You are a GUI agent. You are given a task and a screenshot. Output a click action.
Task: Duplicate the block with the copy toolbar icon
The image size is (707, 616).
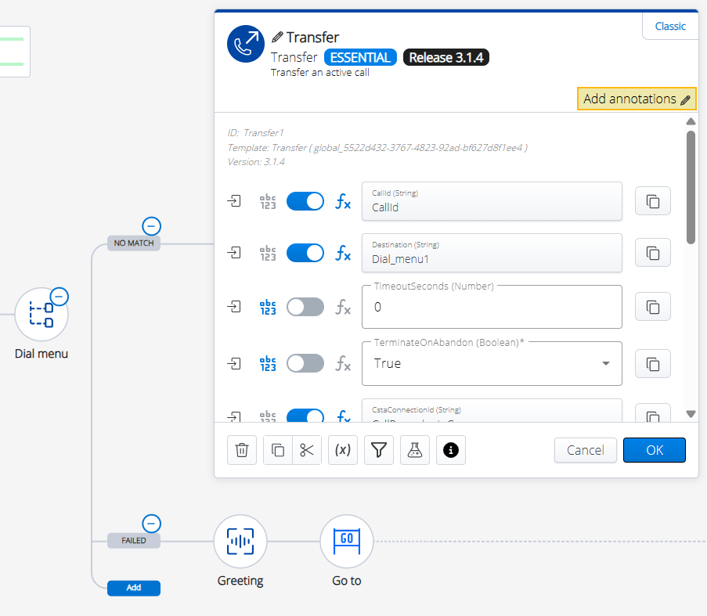coord(277,450)
